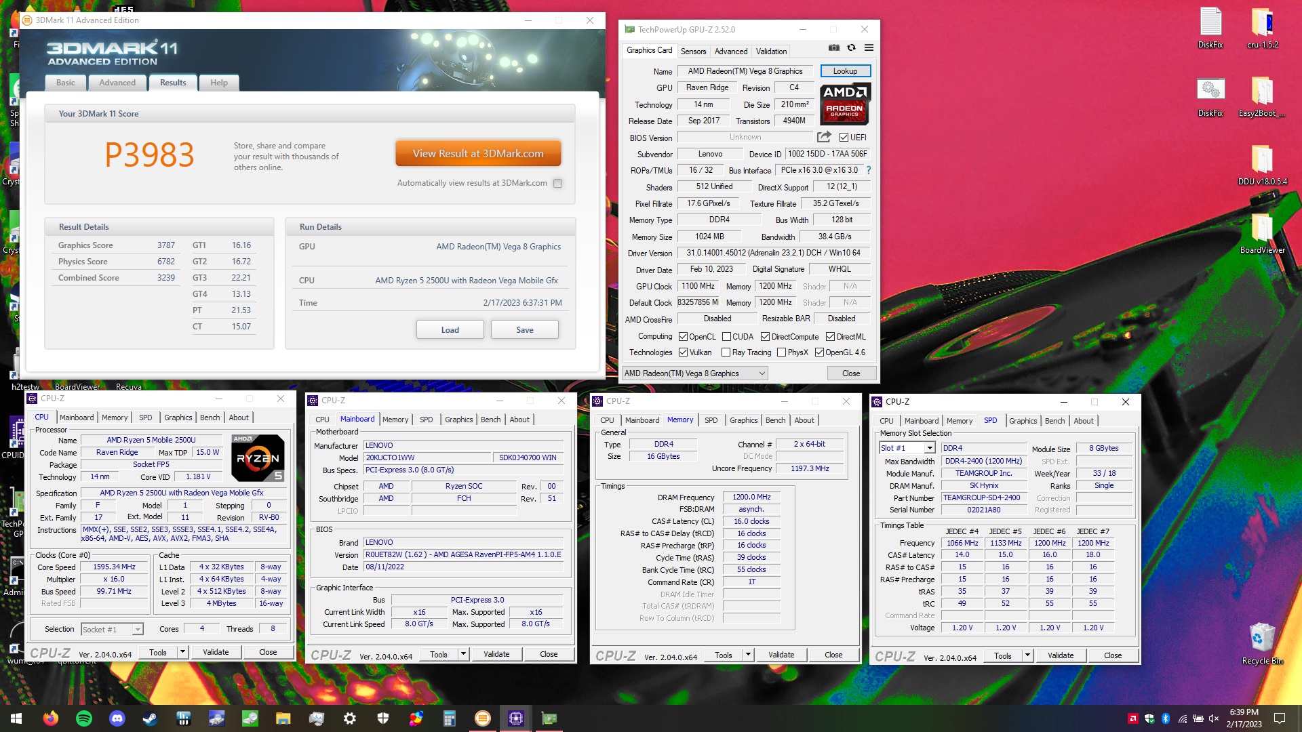Open the Validation tab in GPU-Z
Viewport: 1302px width, 732px height.
click(x=771, y=52)
